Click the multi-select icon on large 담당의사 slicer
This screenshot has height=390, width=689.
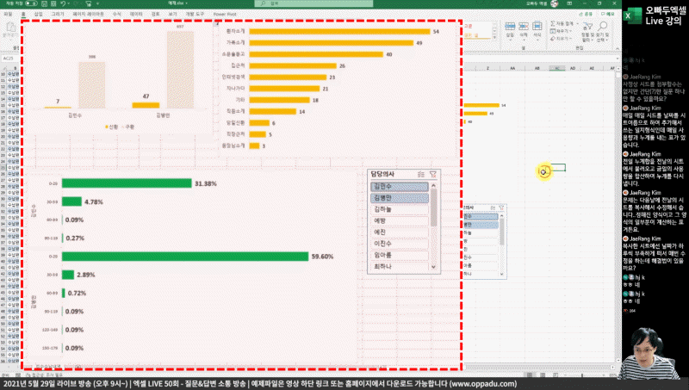[x=419, y=174]
